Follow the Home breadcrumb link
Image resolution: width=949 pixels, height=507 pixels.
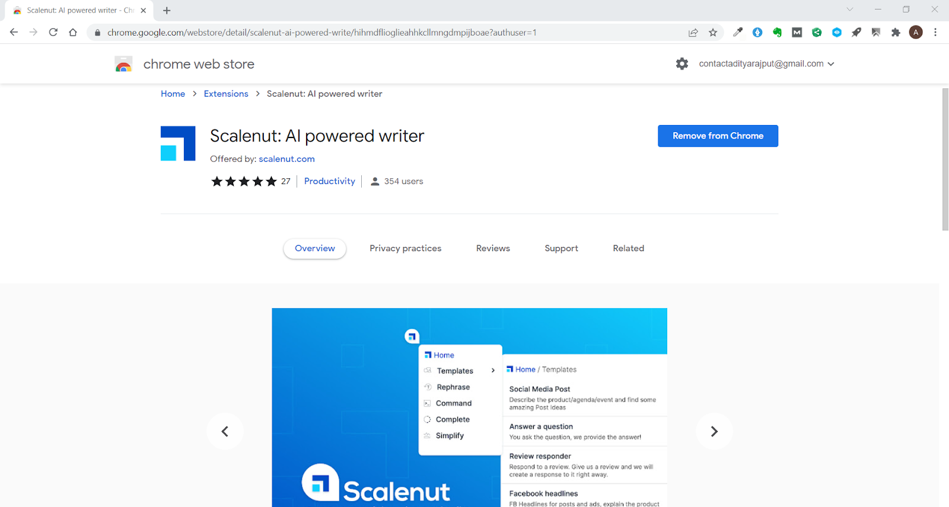click(x=173, y=94)
